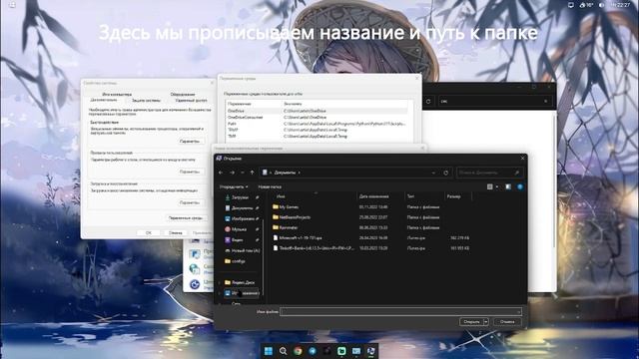Select Path variable row
Screen dimensions: 639x359
318,124
